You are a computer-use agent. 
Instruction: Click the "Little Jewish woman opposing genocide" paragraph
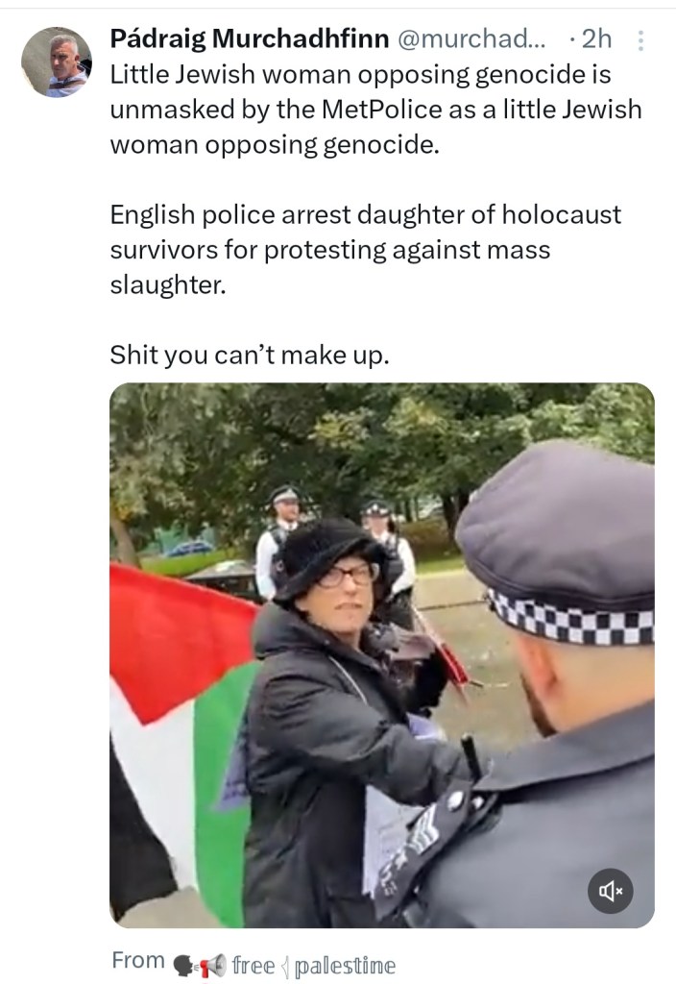[x=376, y=110]
